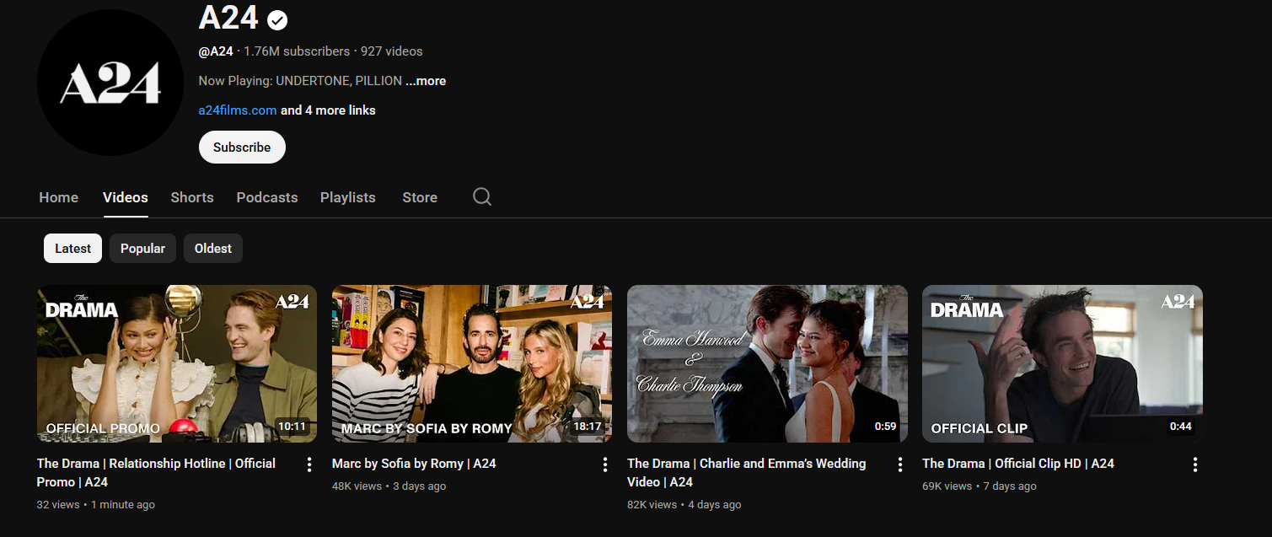Sort videos by Oldest
This screenshot has width=1272, height=537.
[x=213, y=249]
